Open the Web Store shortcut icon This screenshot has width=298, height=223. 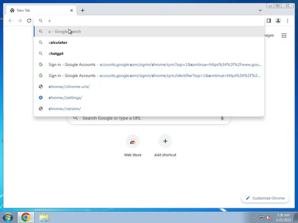click(x=133, y=141)
